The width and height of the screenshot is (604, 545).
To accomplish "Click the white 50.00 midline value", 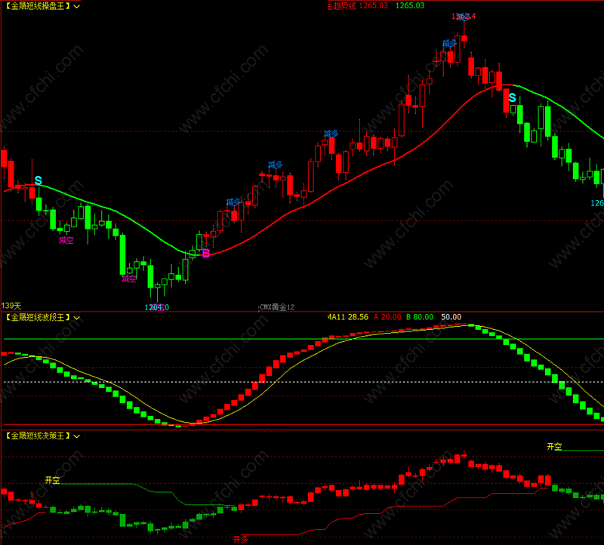I will coord(451,317).
